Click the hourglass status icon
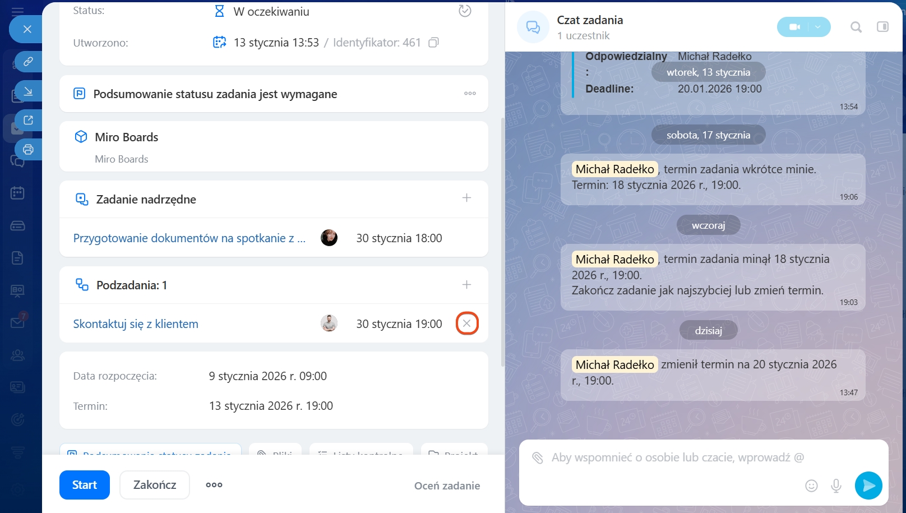Viewport: 906px width, 513px height. click(x=219, y=11)
